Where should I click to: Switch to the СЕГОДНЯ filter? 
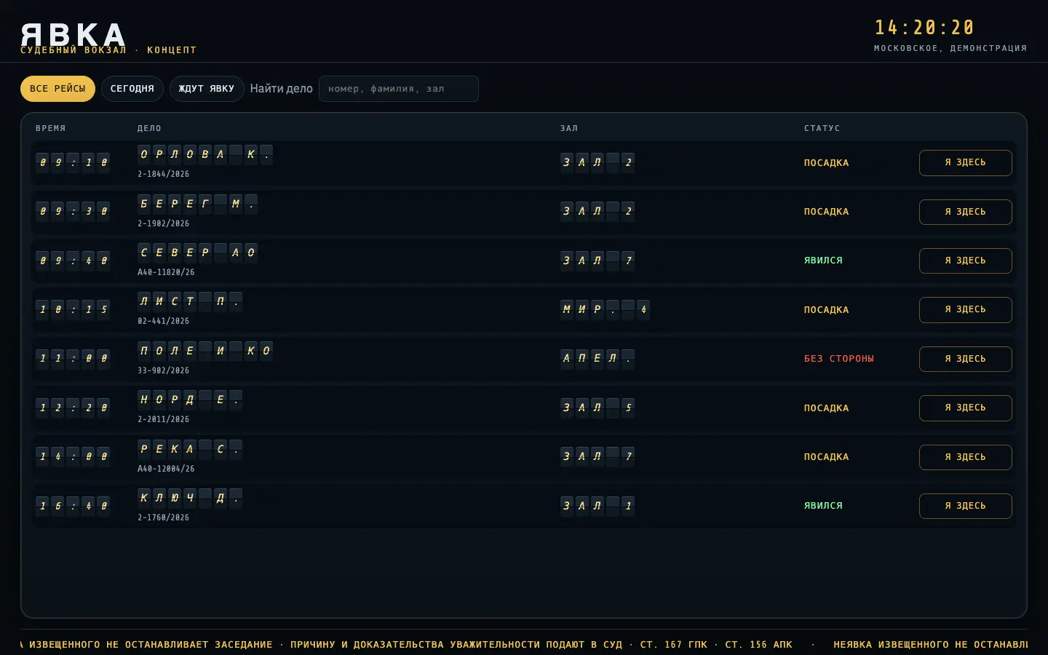pos(132,89)
